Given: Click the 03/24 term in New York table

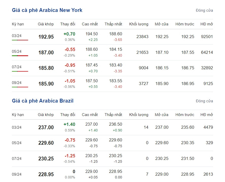Looking at the screenshot, I should pos(17,36).
